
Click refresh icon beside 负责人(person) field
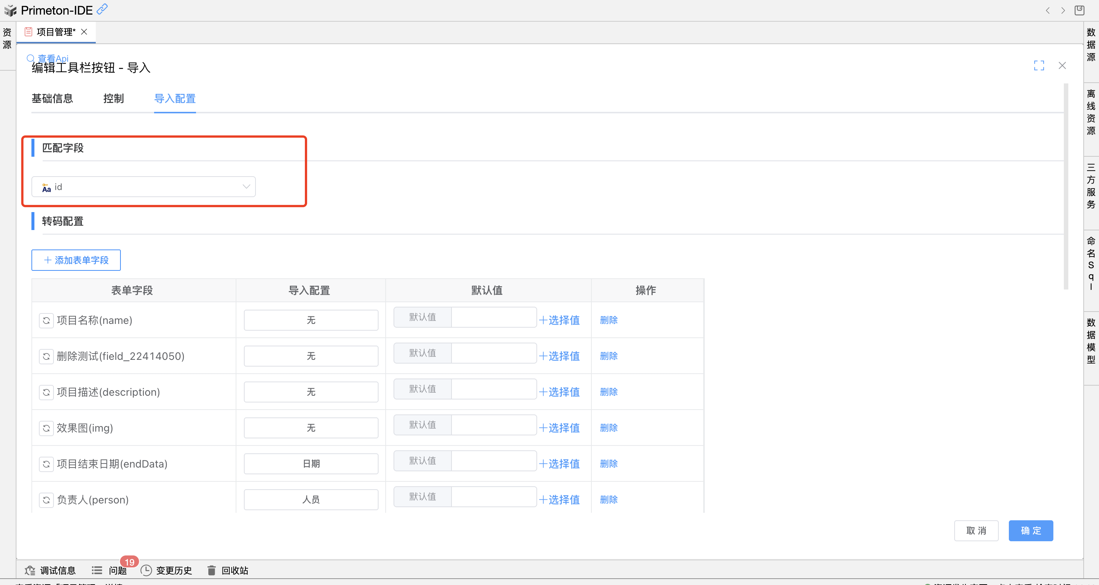[46, 499]
